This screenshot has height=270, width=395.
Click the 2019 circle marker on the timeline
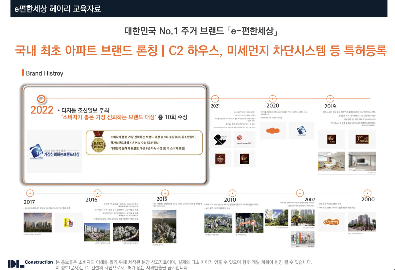(x=330, y=98)
